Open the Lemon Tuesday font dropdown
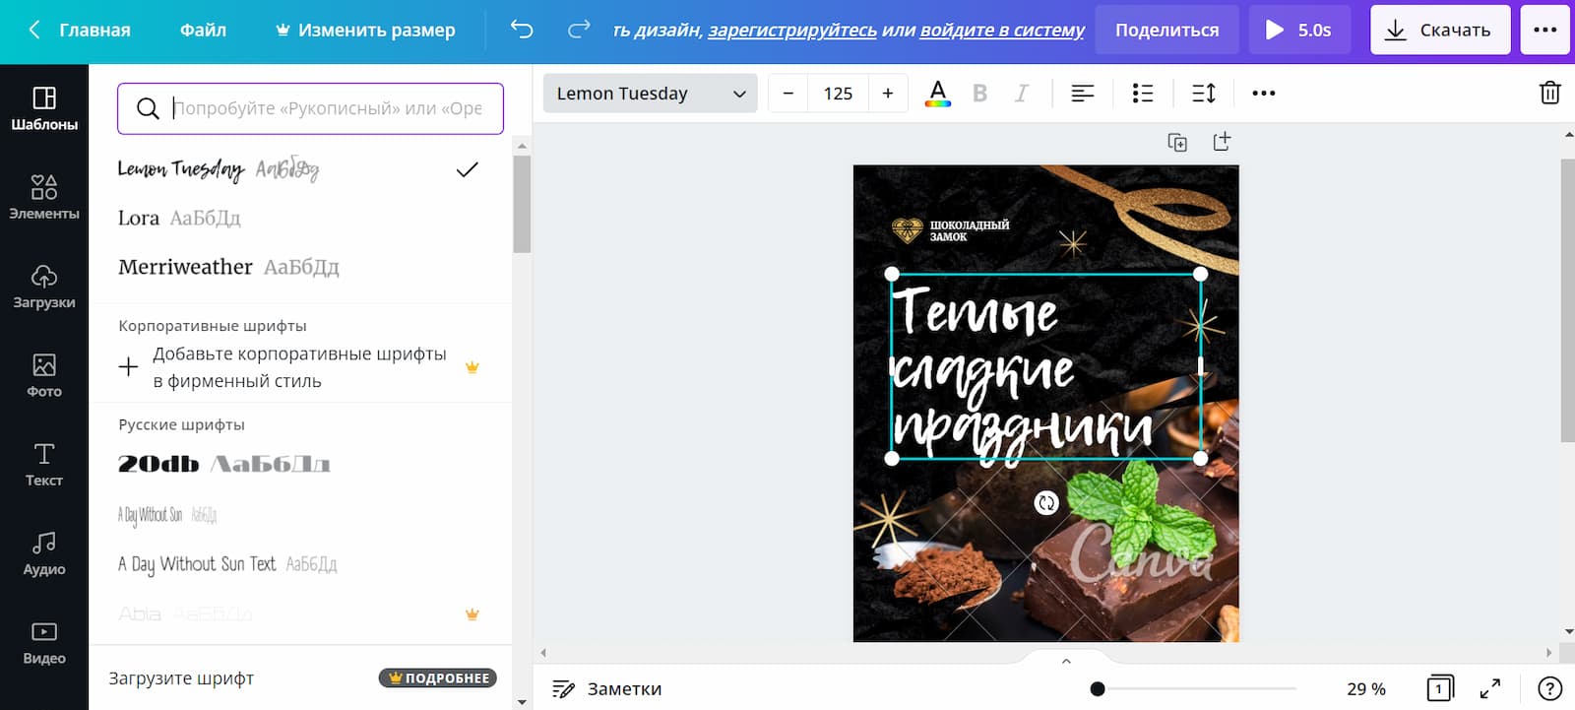The height and width of the screenshot is (710, 1575). point(650,94)
